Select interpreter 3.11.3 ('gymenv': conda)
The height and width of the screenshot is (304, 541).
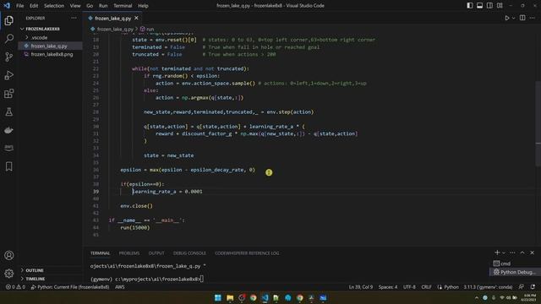pyautogui.click(x=488, y=287)
